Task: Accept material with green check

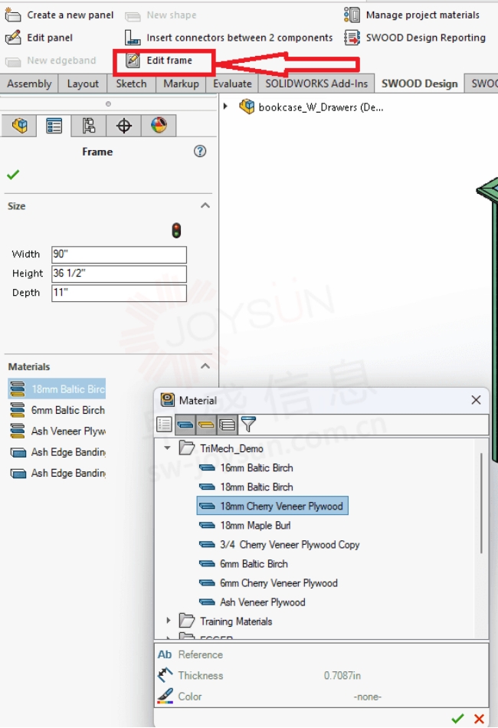Action: [x=457, y=719]
